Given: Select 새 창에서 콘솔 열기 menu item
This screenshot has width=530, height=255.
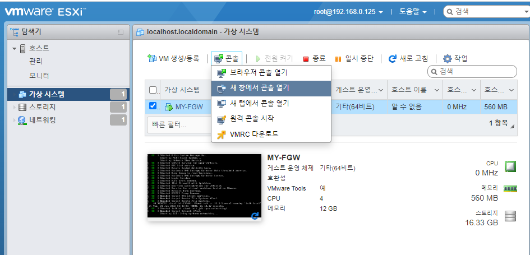Looking at the screenshot, I should point(271,88).
